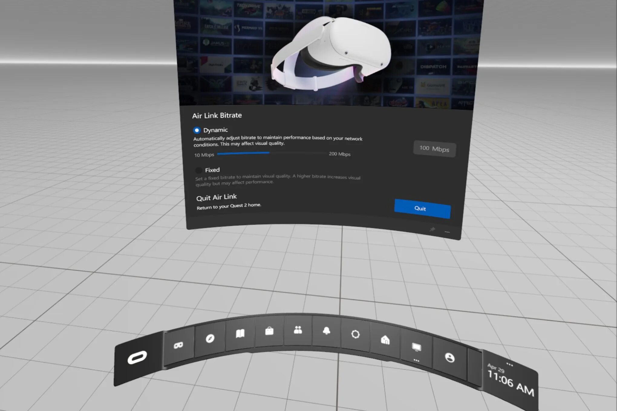Click the Oculus logo on the dash bar
The width and height of the screenshot is (617, 411).
(137, 358)
